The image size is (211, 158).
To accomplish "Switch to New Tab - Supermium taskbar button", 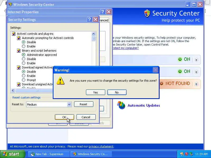I will (49, 154).
